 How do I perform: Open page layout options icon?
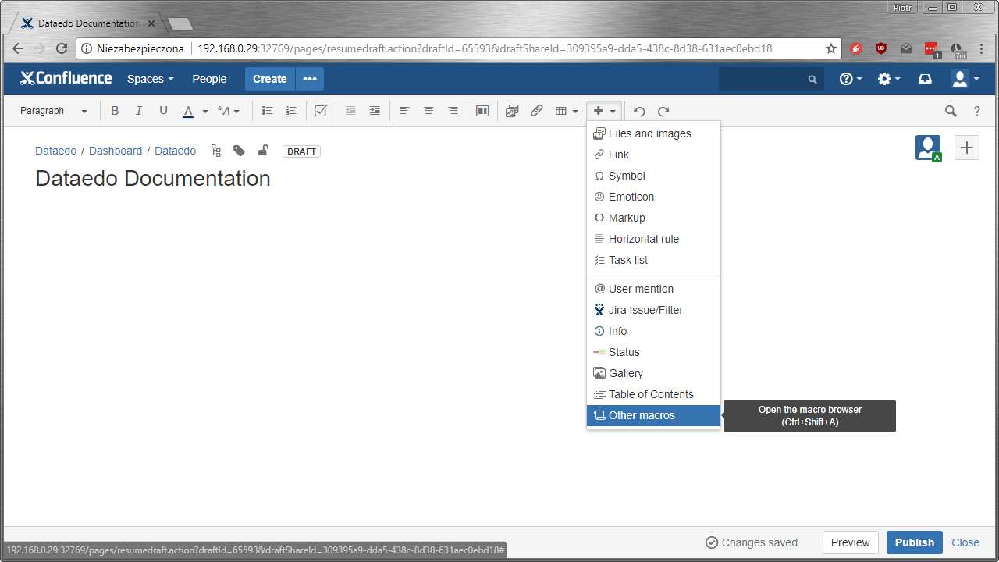pos(482,110)
